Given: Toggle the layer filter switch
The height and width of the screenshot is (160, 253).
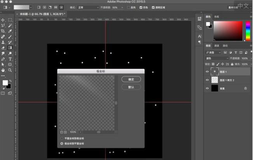Looking at the screenshot, I should 251,52.
